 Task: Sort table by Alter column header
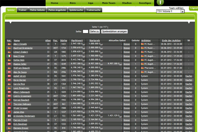(x=48, y=41)
